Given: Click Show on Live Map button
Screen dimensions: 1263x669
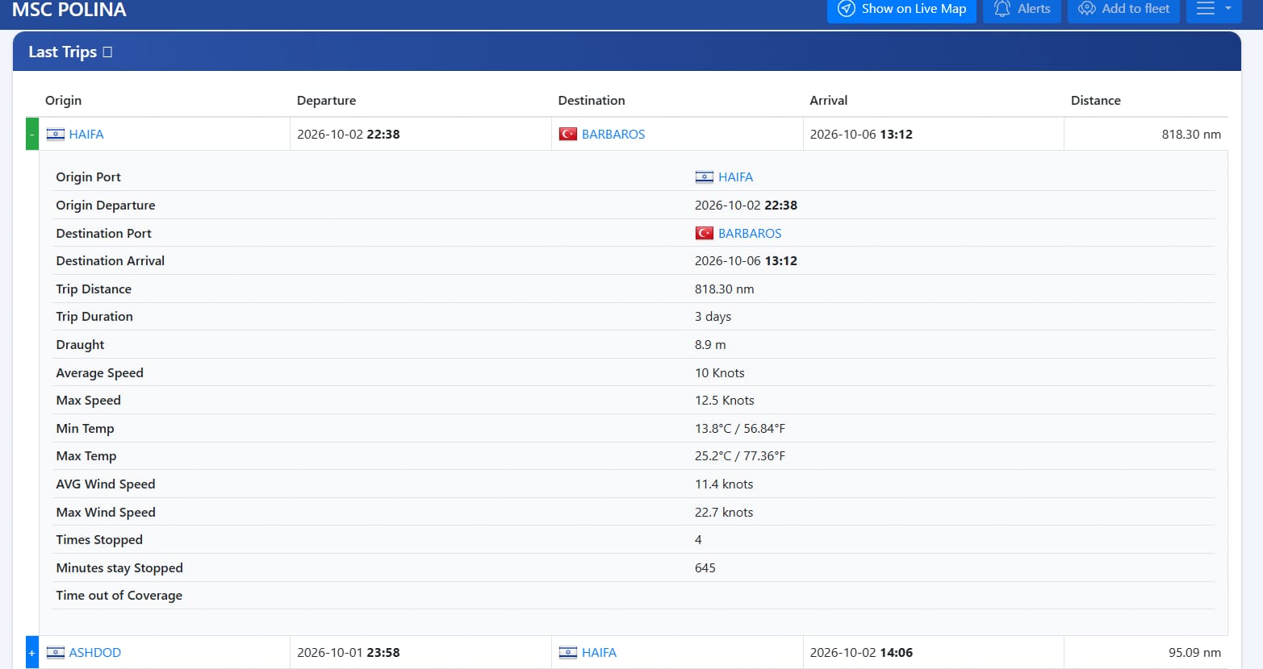Looking at the screenshot, I should point(901,10).
